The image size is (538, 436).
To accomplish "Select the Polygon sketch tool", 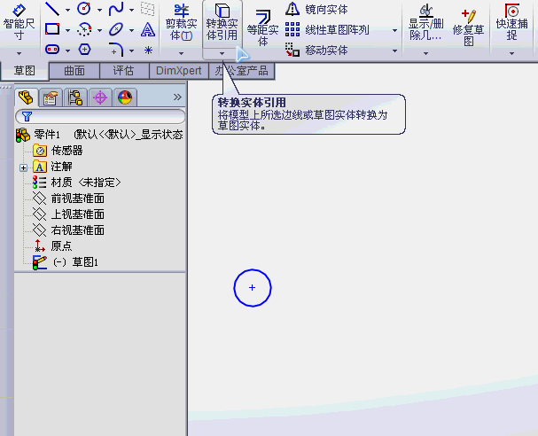I will (x=84, y=50).
